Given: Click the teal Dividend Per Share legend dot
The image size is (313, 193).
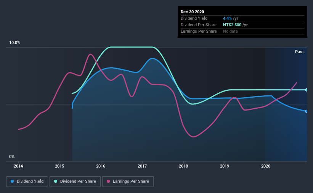Looking at the screenshot, I should click(56, 181).
